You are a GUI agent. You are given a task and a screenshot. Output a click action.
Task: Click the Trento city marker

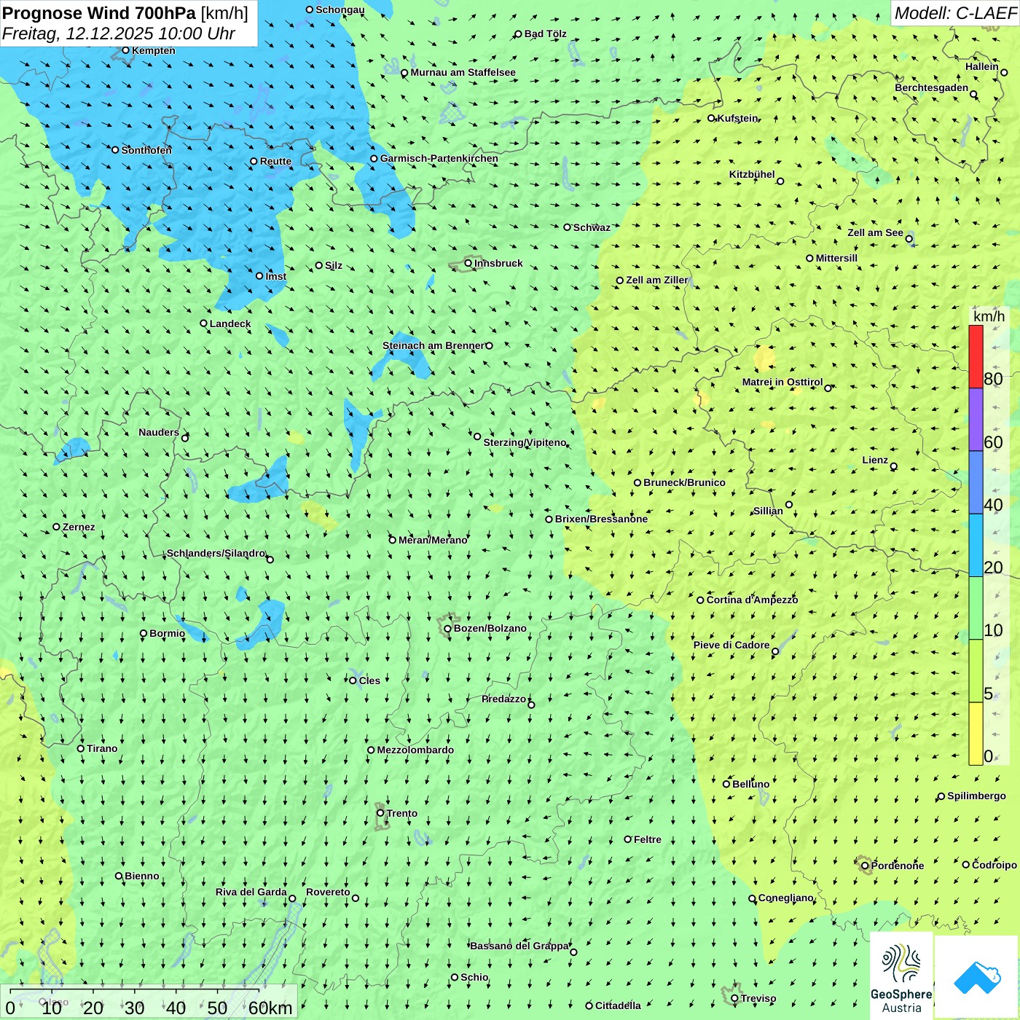coord(380,813)
